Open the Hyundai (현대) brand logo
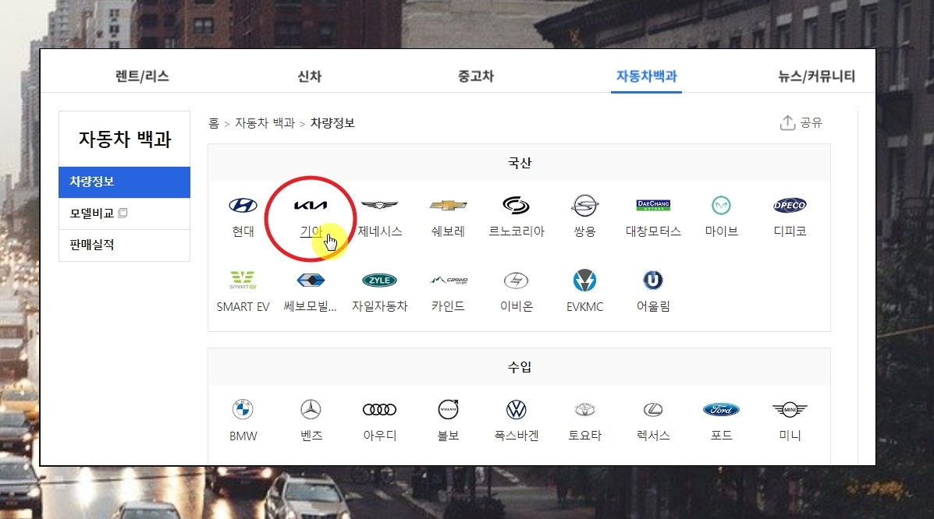 click(243, 205)
